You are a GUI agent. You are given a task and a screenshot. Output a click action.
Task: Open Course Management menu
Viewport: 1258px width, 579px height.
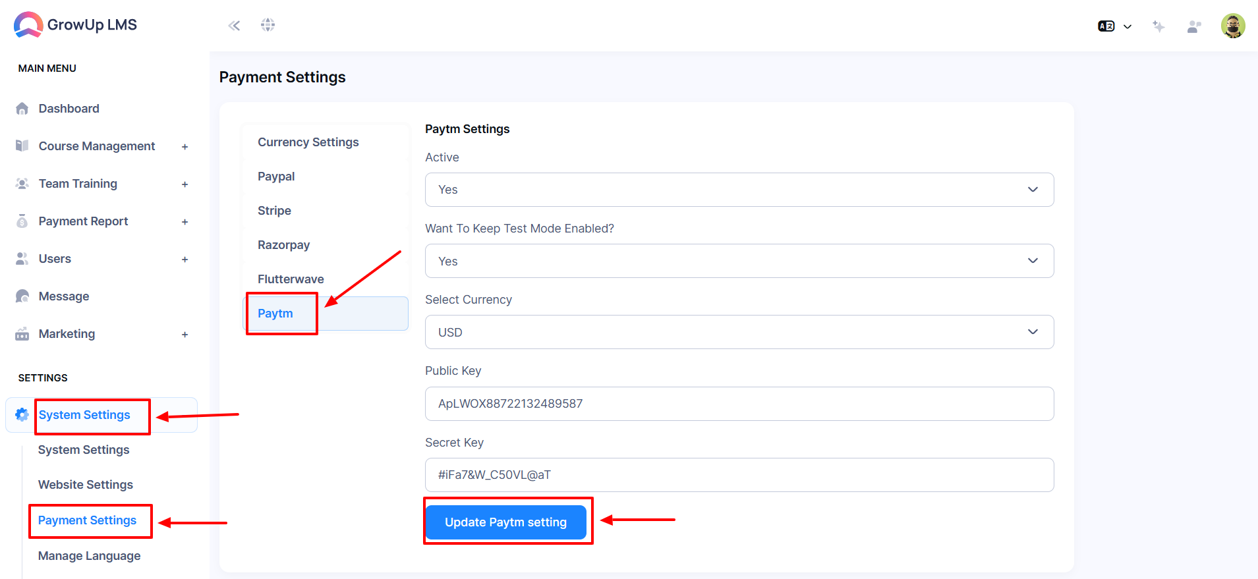[97, 146]
